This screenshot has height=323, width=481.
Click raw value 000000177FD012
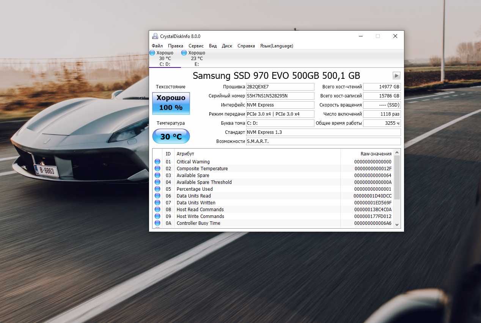[x=373, y=216]
